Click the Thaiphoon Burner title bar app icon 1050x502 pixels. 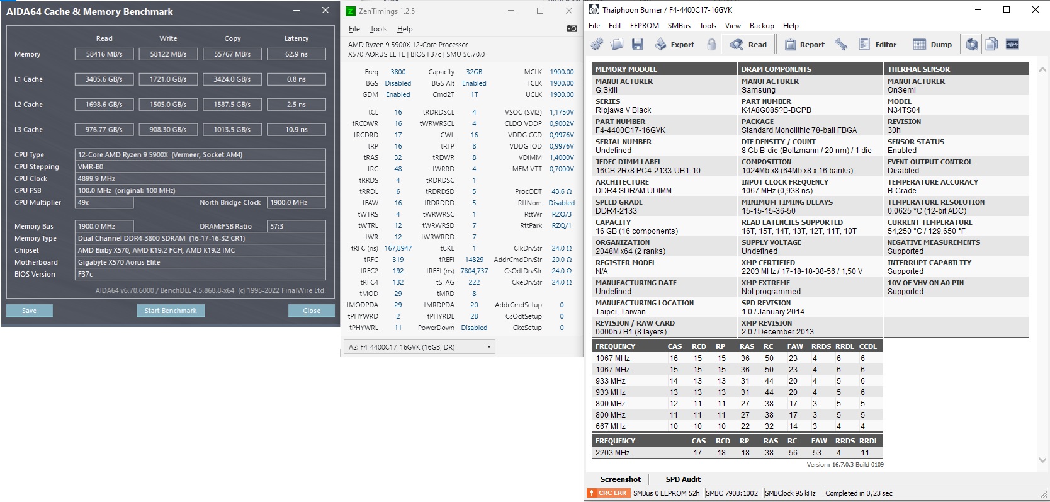pyautogui.click(x=594, y=9)
